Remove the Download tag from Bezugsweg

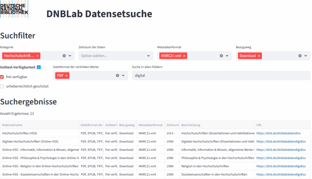pyautogui.click(x=259, y=56)
